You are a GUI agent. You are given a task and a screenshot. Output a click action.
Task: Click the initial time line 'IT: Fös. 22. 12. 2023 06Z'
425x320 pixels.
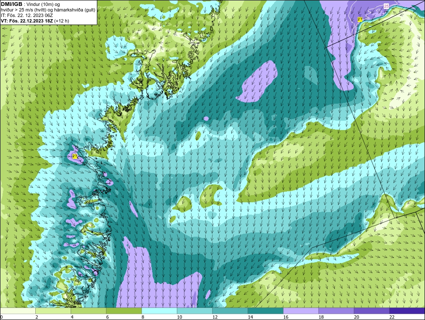27,15
